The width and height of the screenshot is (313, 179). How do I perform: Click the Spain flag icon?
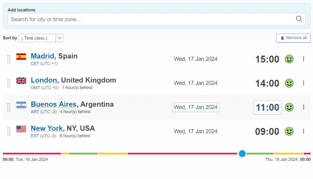click(21, 57)
